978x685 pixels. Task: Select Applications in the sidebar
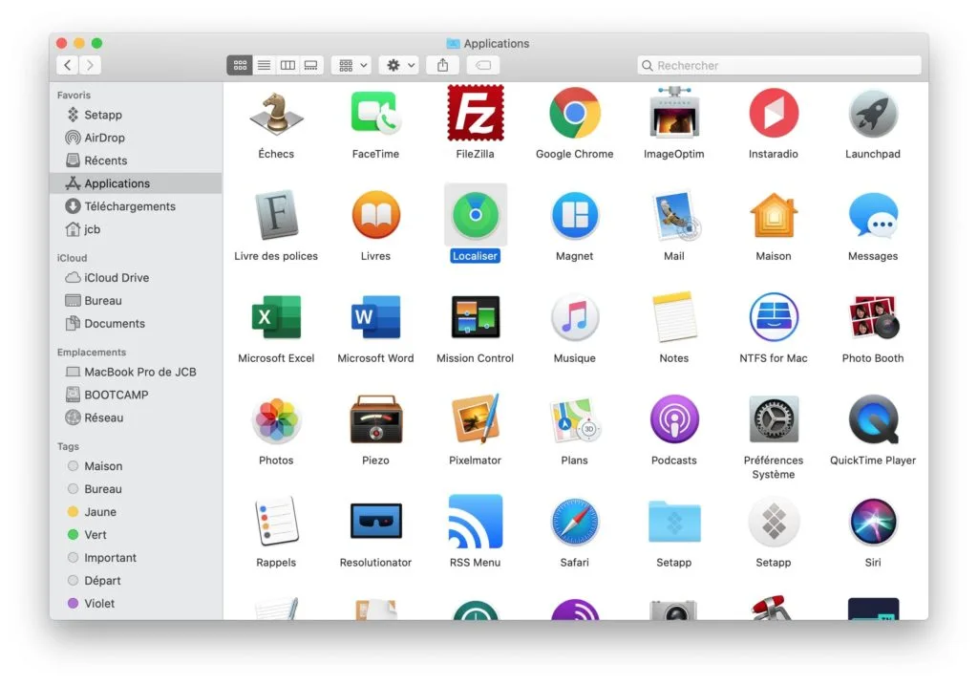point(136,183)
